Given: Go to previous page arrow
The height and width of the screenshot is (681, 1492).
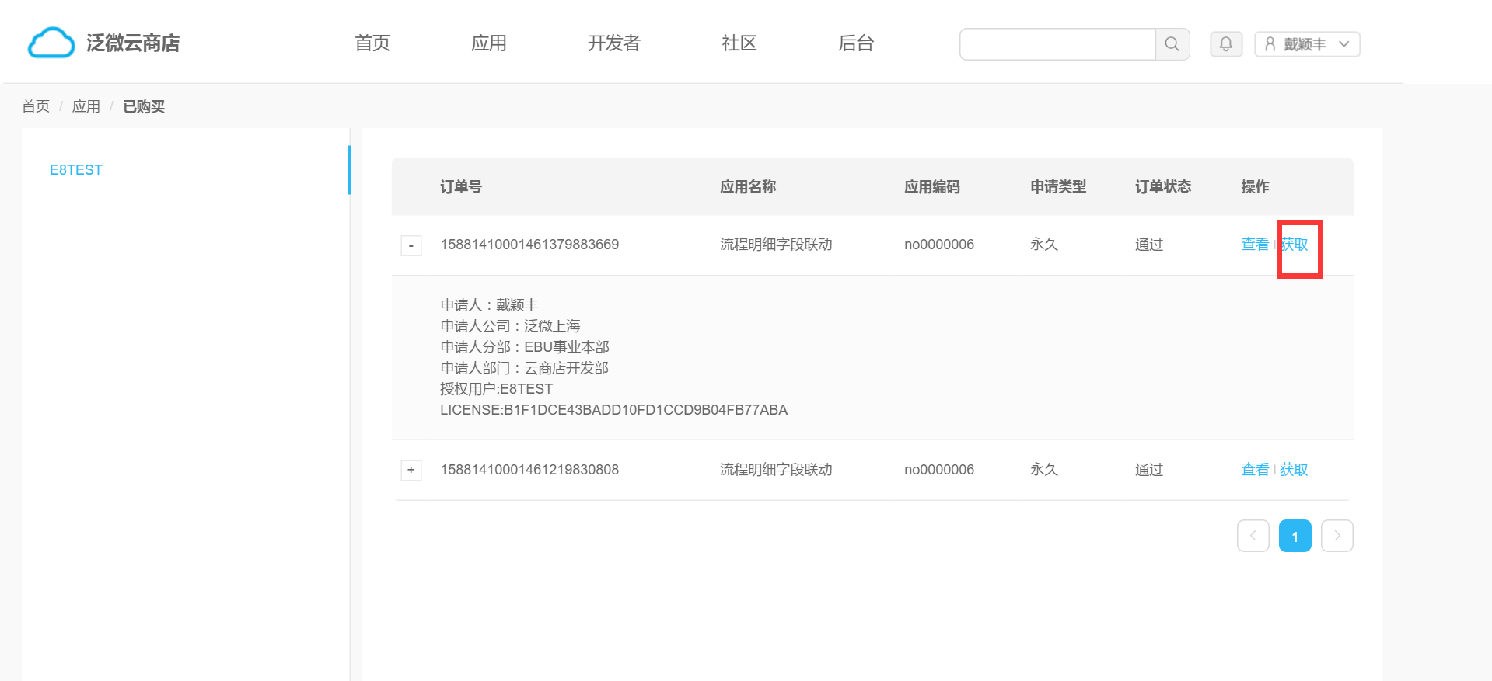Looking at the screenshot, I should (1253, 536).
